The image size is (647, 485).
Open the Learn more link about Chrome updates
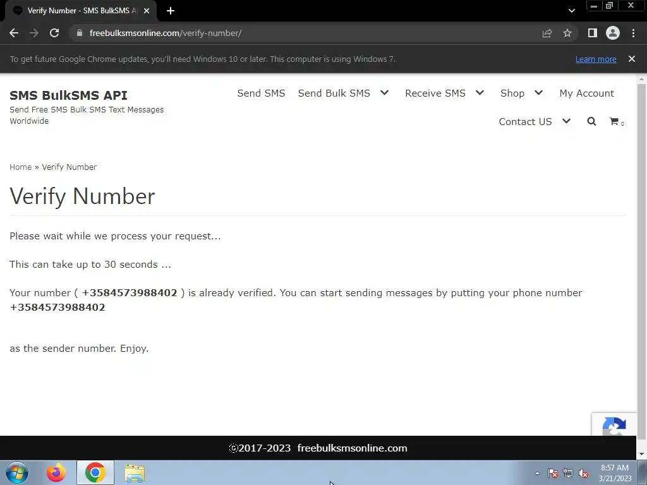[596, 59]
